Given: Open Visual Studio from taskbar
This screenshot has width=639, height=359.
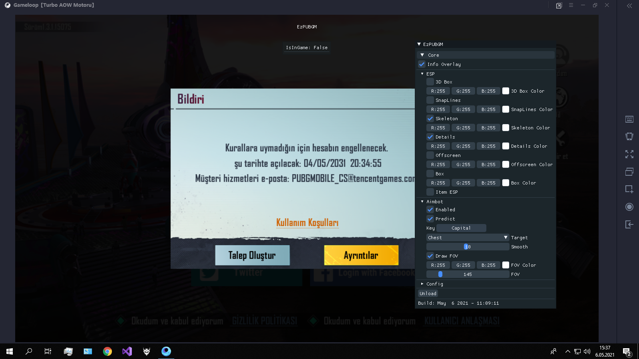Looking at the screenshot, I should tap(127, 351).
